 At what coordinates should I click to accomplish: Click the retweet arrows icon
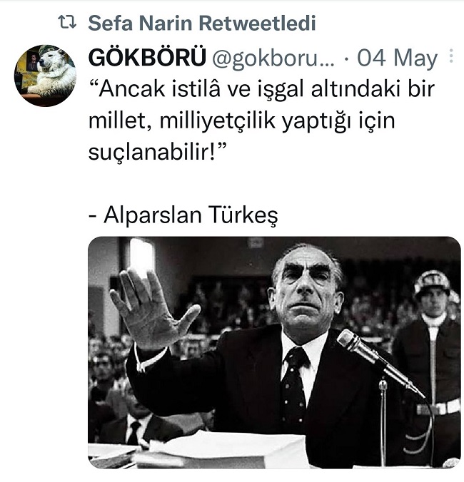pyautogui.click(x=67, y=22)
